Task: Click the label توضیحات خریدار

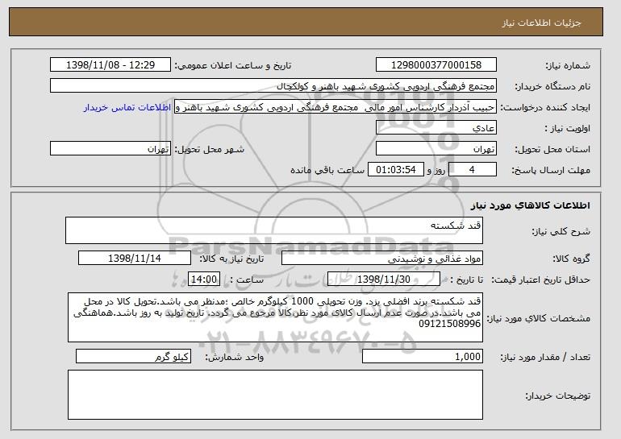Action: tap(557, 396)
